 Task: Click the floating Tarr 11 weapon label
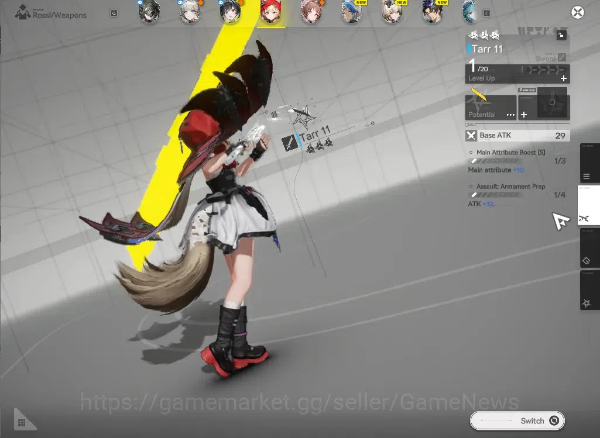point(314,134)
